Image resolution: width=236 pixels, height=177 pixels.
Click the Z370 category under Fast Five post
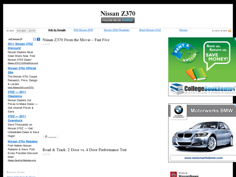pyautogui.click(x=47, y=44)
